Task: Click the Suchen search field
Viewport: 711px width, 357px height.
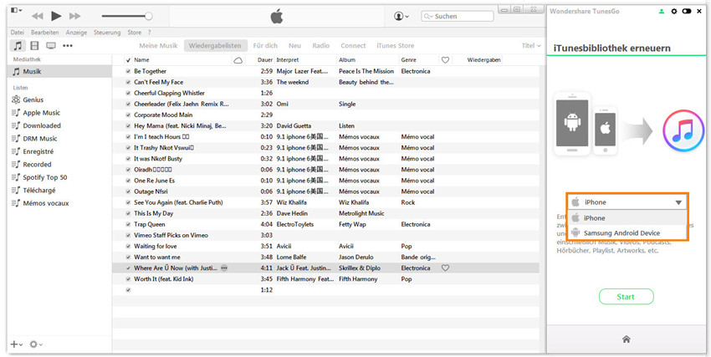Action: [457, 17]
